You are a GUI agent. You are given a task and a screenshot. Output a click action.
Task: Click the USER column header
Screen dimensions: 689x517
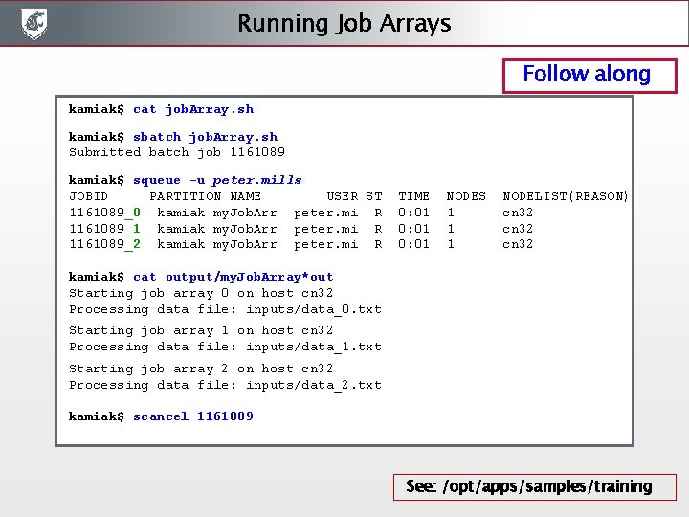click(343, 196)
